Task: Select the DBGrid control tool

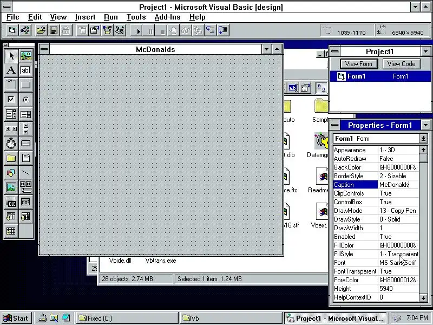Action: pyautogui.click(x=11, y=231)
